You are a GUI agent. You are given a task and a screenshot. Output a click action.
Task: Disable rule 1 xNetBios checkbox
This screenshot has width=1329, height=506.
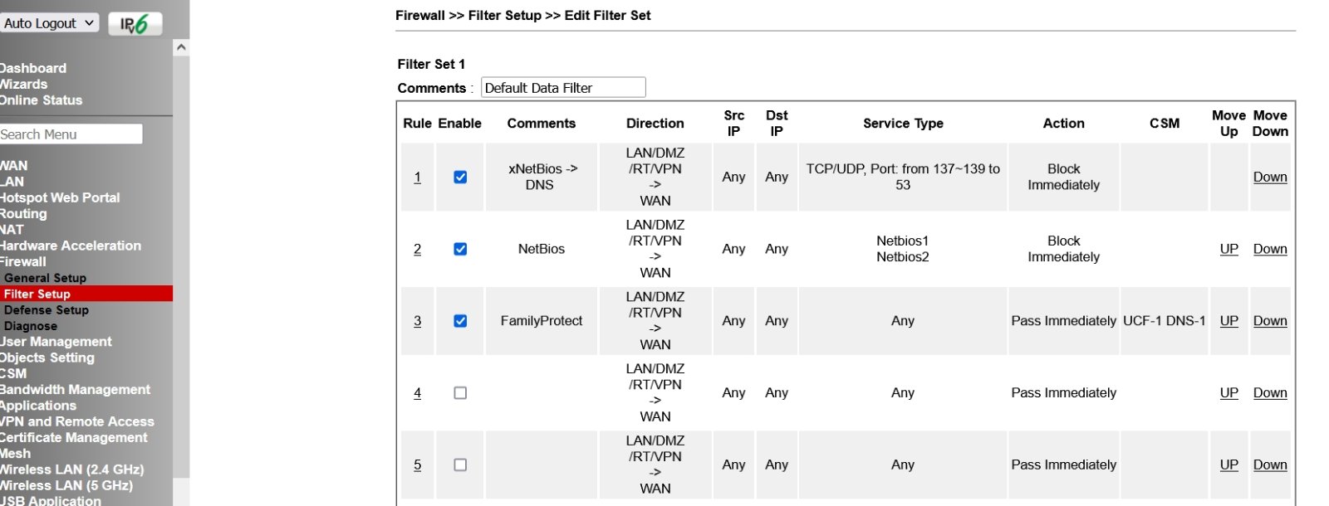[x=460, y=177]
